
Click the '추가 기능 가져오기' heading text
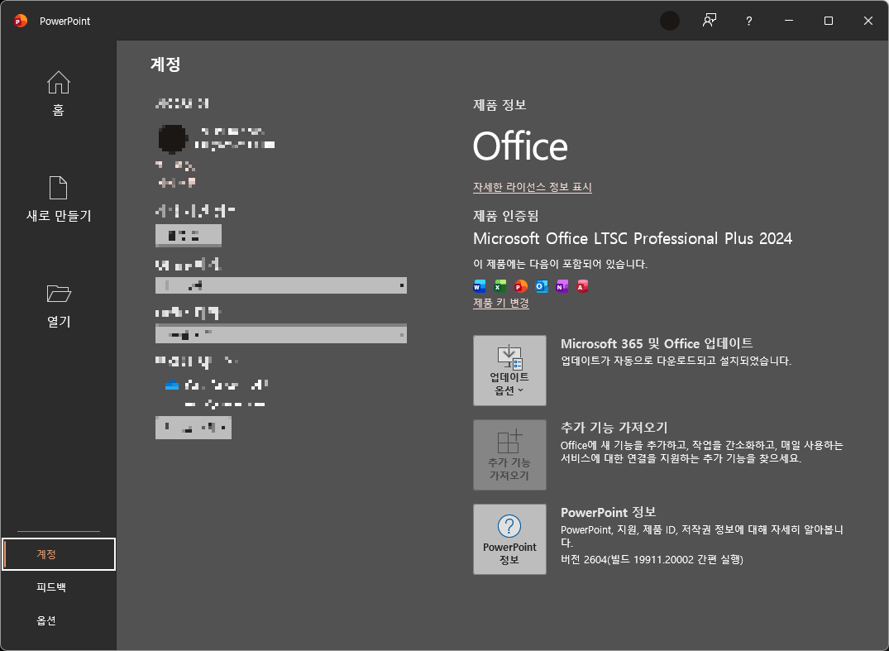click(x=614, y=428)
